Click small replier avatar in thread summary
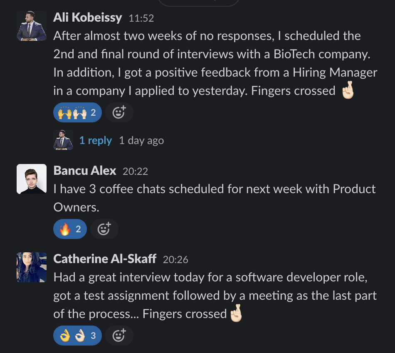This screenshot has height=353, width=395. coord(63,140)
